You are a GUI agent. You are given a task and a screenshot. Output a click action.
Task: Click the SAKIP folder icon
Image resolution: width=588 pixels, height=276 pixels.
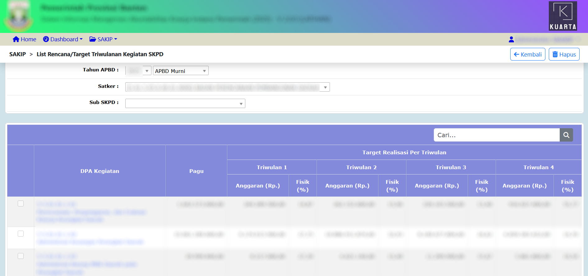[x=93, y=39]
